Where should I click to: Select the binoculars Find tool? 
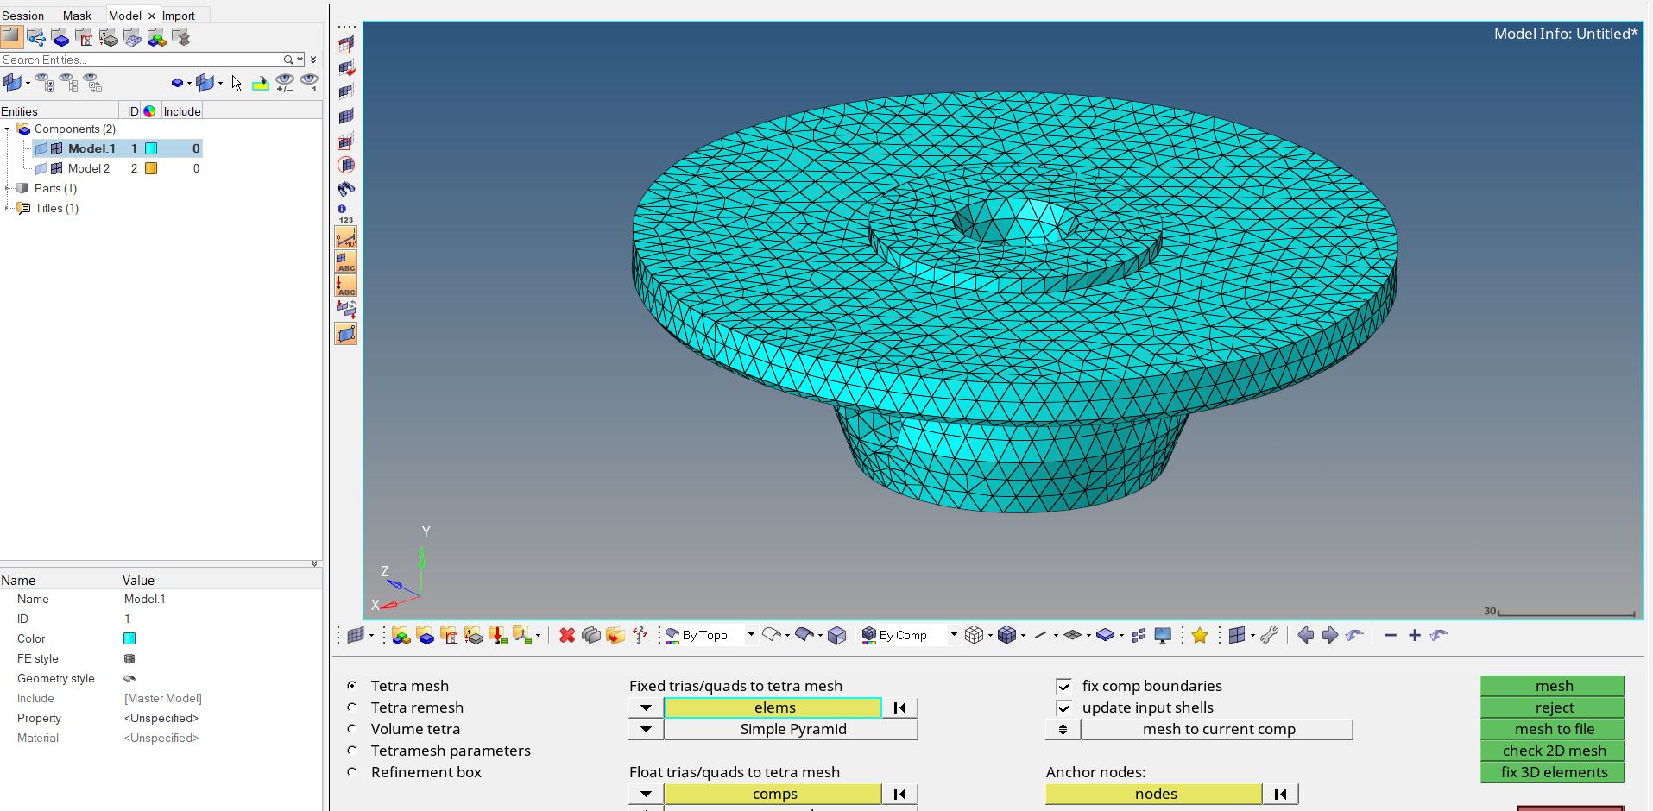coord(345,189)
